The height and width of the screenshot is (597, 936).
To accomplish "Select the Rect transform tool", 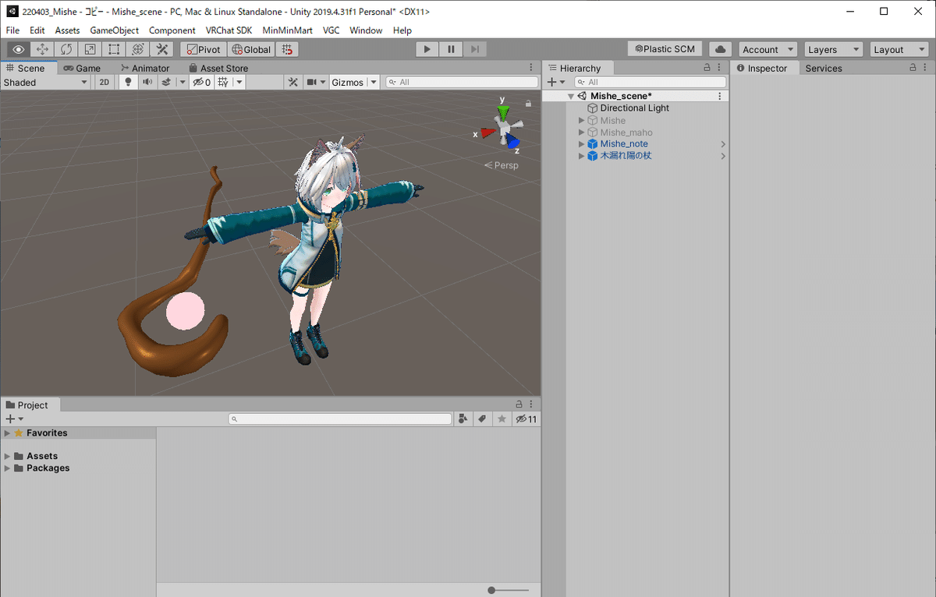I will (x=114, y=49).
